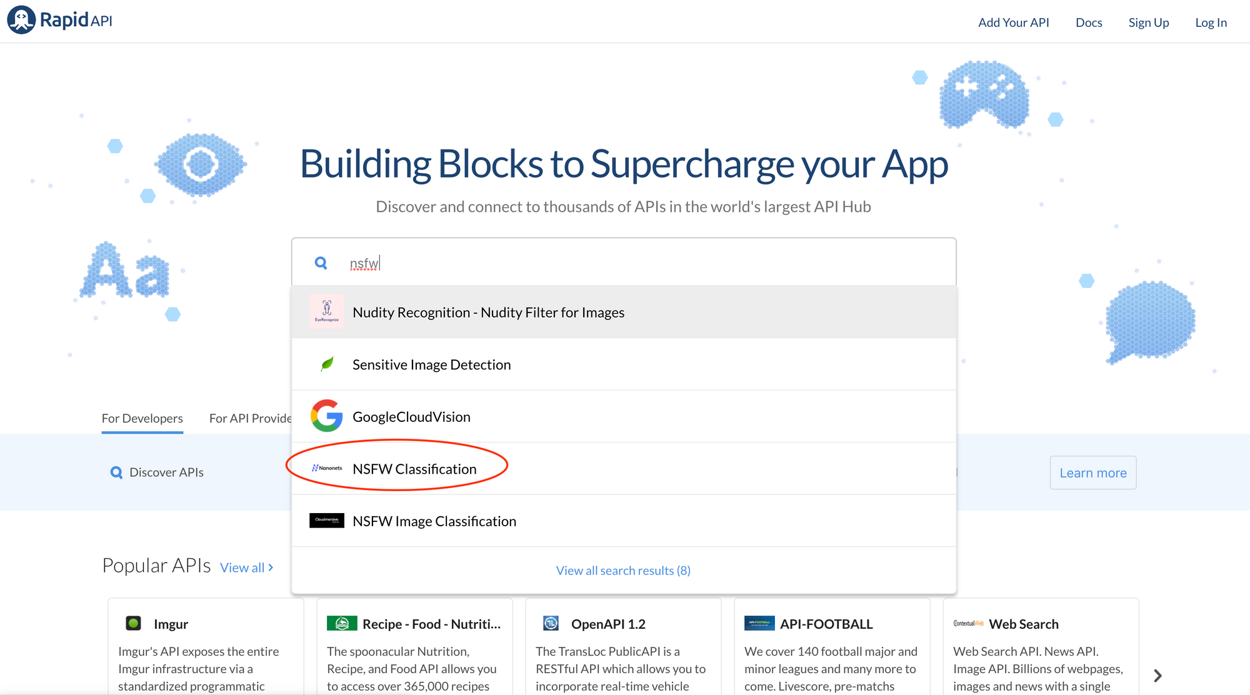Viewport: 1250px width, 695px height.
Task: Click the Imgur green dot icon
Action: pos(133,623)
